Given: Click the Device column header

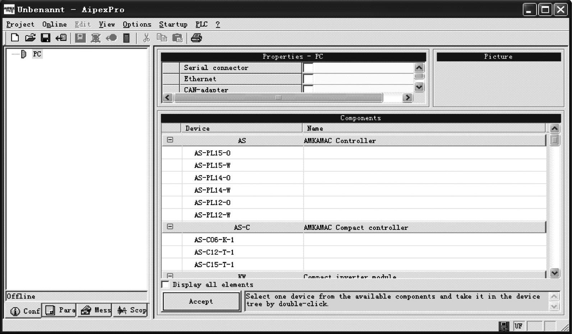Looking at the screenshot, I should click(242, 128).
